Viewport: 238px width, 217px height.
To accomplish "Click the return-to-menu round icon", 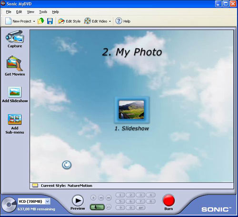I will pyautogui.click(x=109, y=207).
